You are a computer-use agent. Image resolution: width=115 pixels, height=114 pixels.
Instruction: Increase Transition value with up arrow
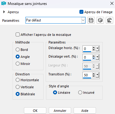point(94,74)
